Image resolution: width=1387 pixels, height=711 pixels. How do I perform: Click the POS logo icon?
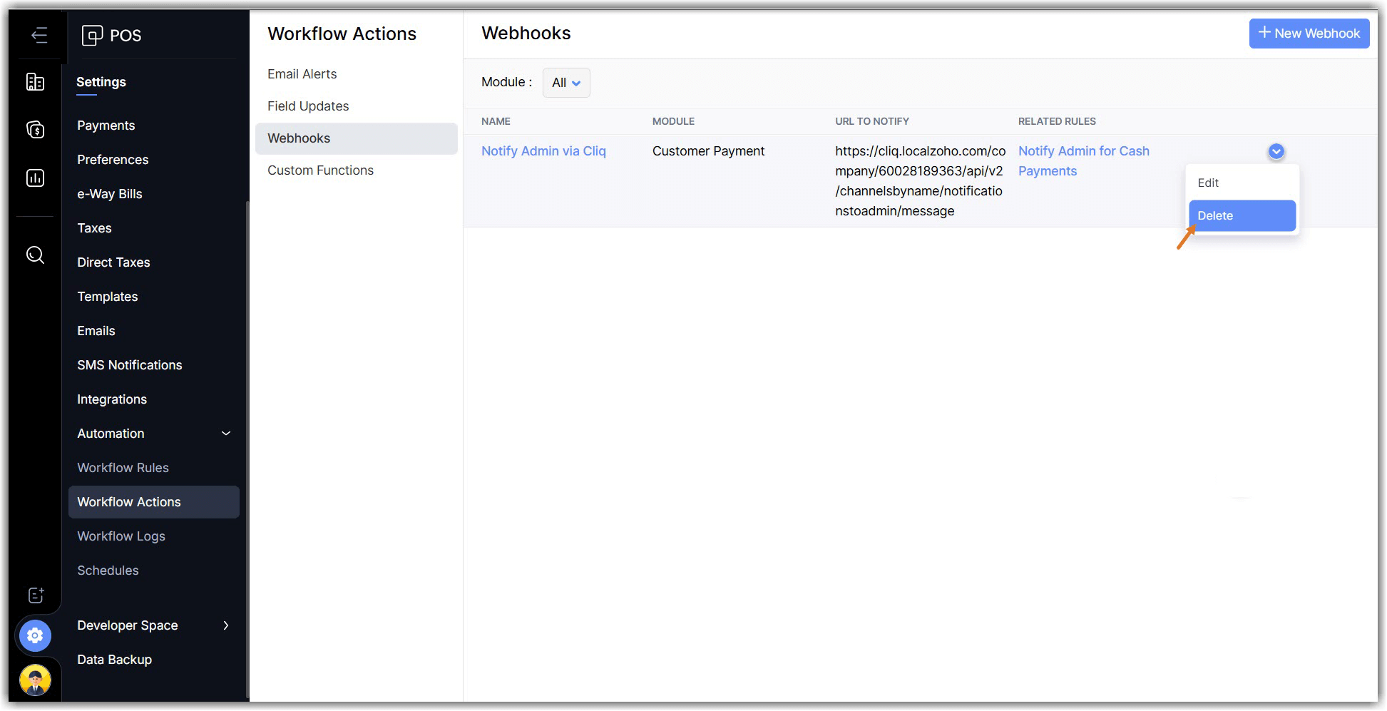point(92,35)
